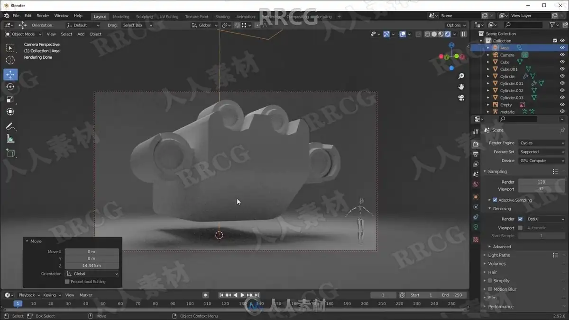Switch to wireframe viewport shading

(427, 34)
